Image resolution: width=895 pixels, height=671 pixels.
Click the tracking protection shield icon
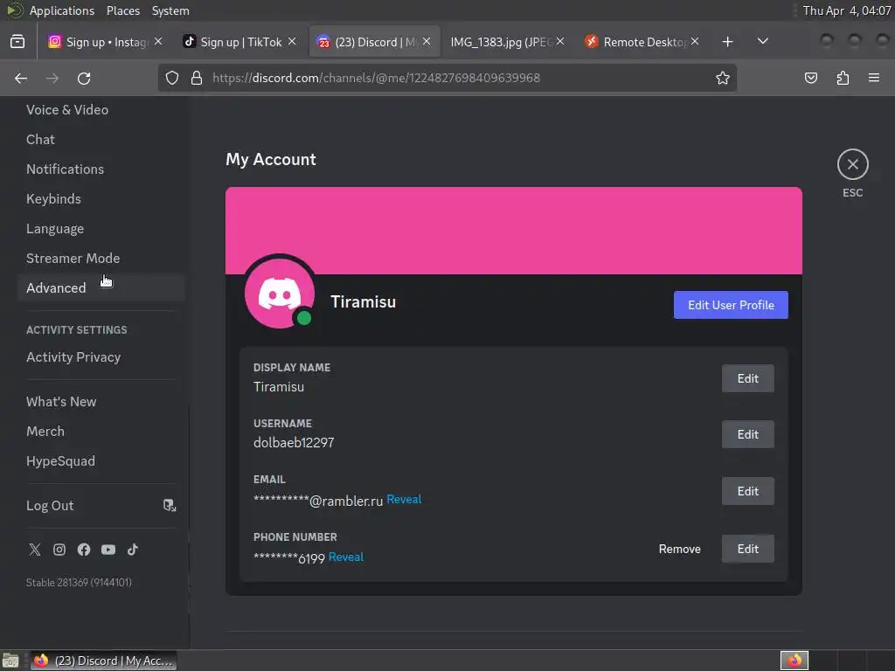pyautogui.click(x=172, y=78)
